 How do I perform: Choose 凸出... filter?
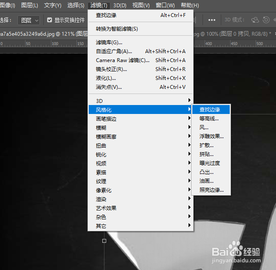pyautogui.click(x=211, y=172)
